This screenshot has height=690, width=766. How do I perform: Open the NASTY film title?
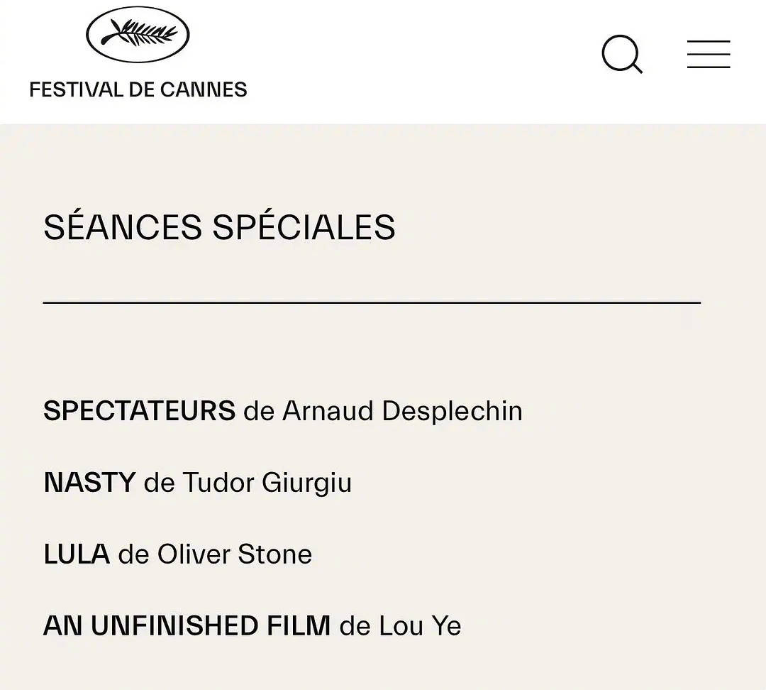click(x=89, y=483)
